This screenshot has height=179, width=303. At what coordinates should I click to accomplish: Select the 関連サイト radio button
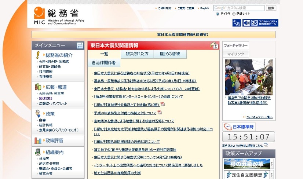234,14
